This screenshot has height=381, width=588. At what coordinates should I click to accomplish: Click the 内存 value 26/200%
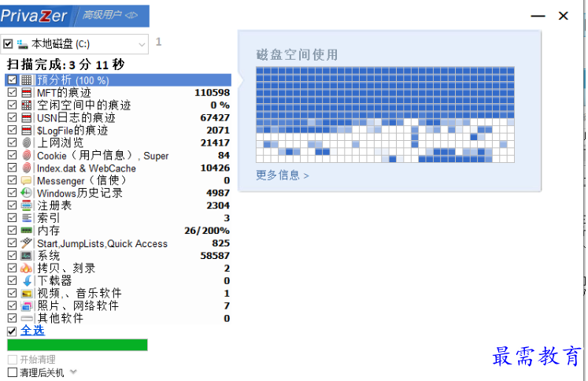pos(207,231)
